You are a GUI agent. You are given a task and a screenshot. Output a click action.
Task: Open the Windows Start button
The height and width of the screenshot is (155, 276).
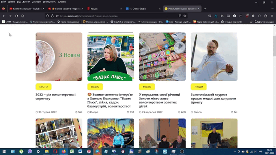coord(4,151)
